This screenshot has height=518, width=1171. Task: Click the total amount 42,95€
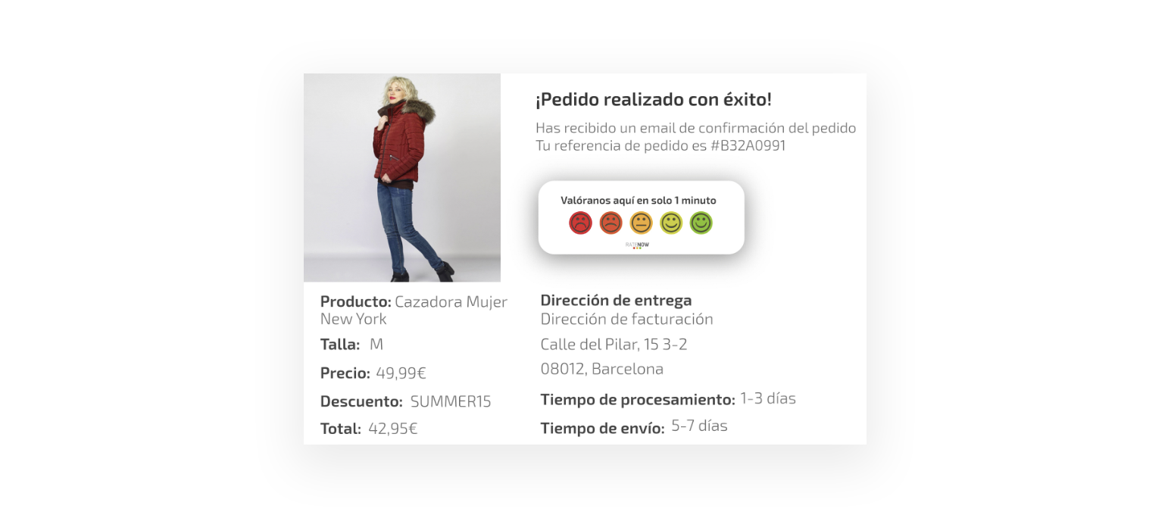[x=393, y=429]
